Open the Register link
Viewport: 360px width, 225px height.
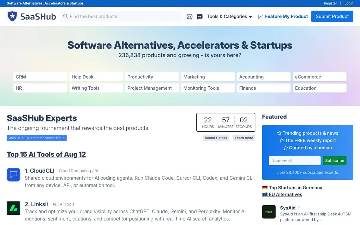(x=330, y=3)
